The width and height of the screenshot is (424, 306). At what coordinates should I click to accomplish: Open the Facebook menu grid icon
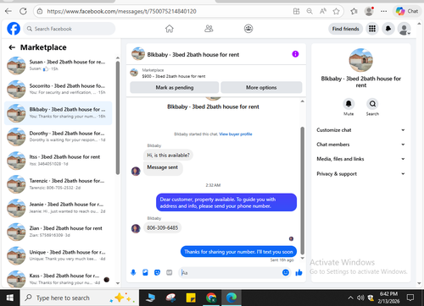coord(372,29)
